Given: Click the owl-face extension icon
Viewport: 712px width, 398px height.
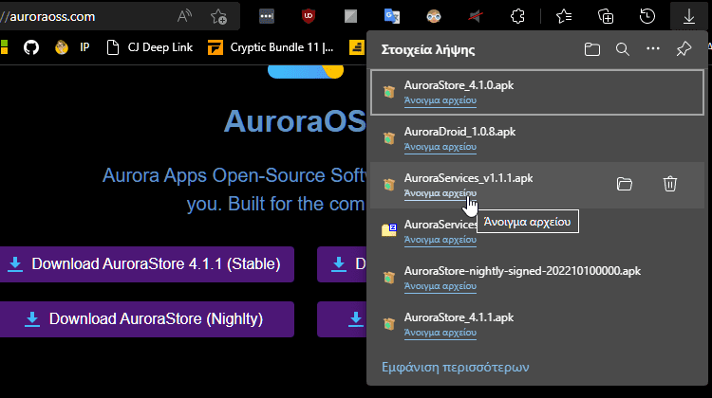Looking at the screenshot, I should click(434, 17).
